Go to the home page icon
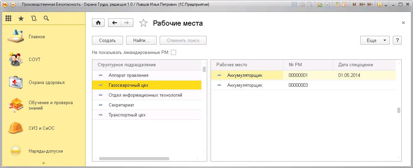Screen dimensions: 413x168 [98, 23]
